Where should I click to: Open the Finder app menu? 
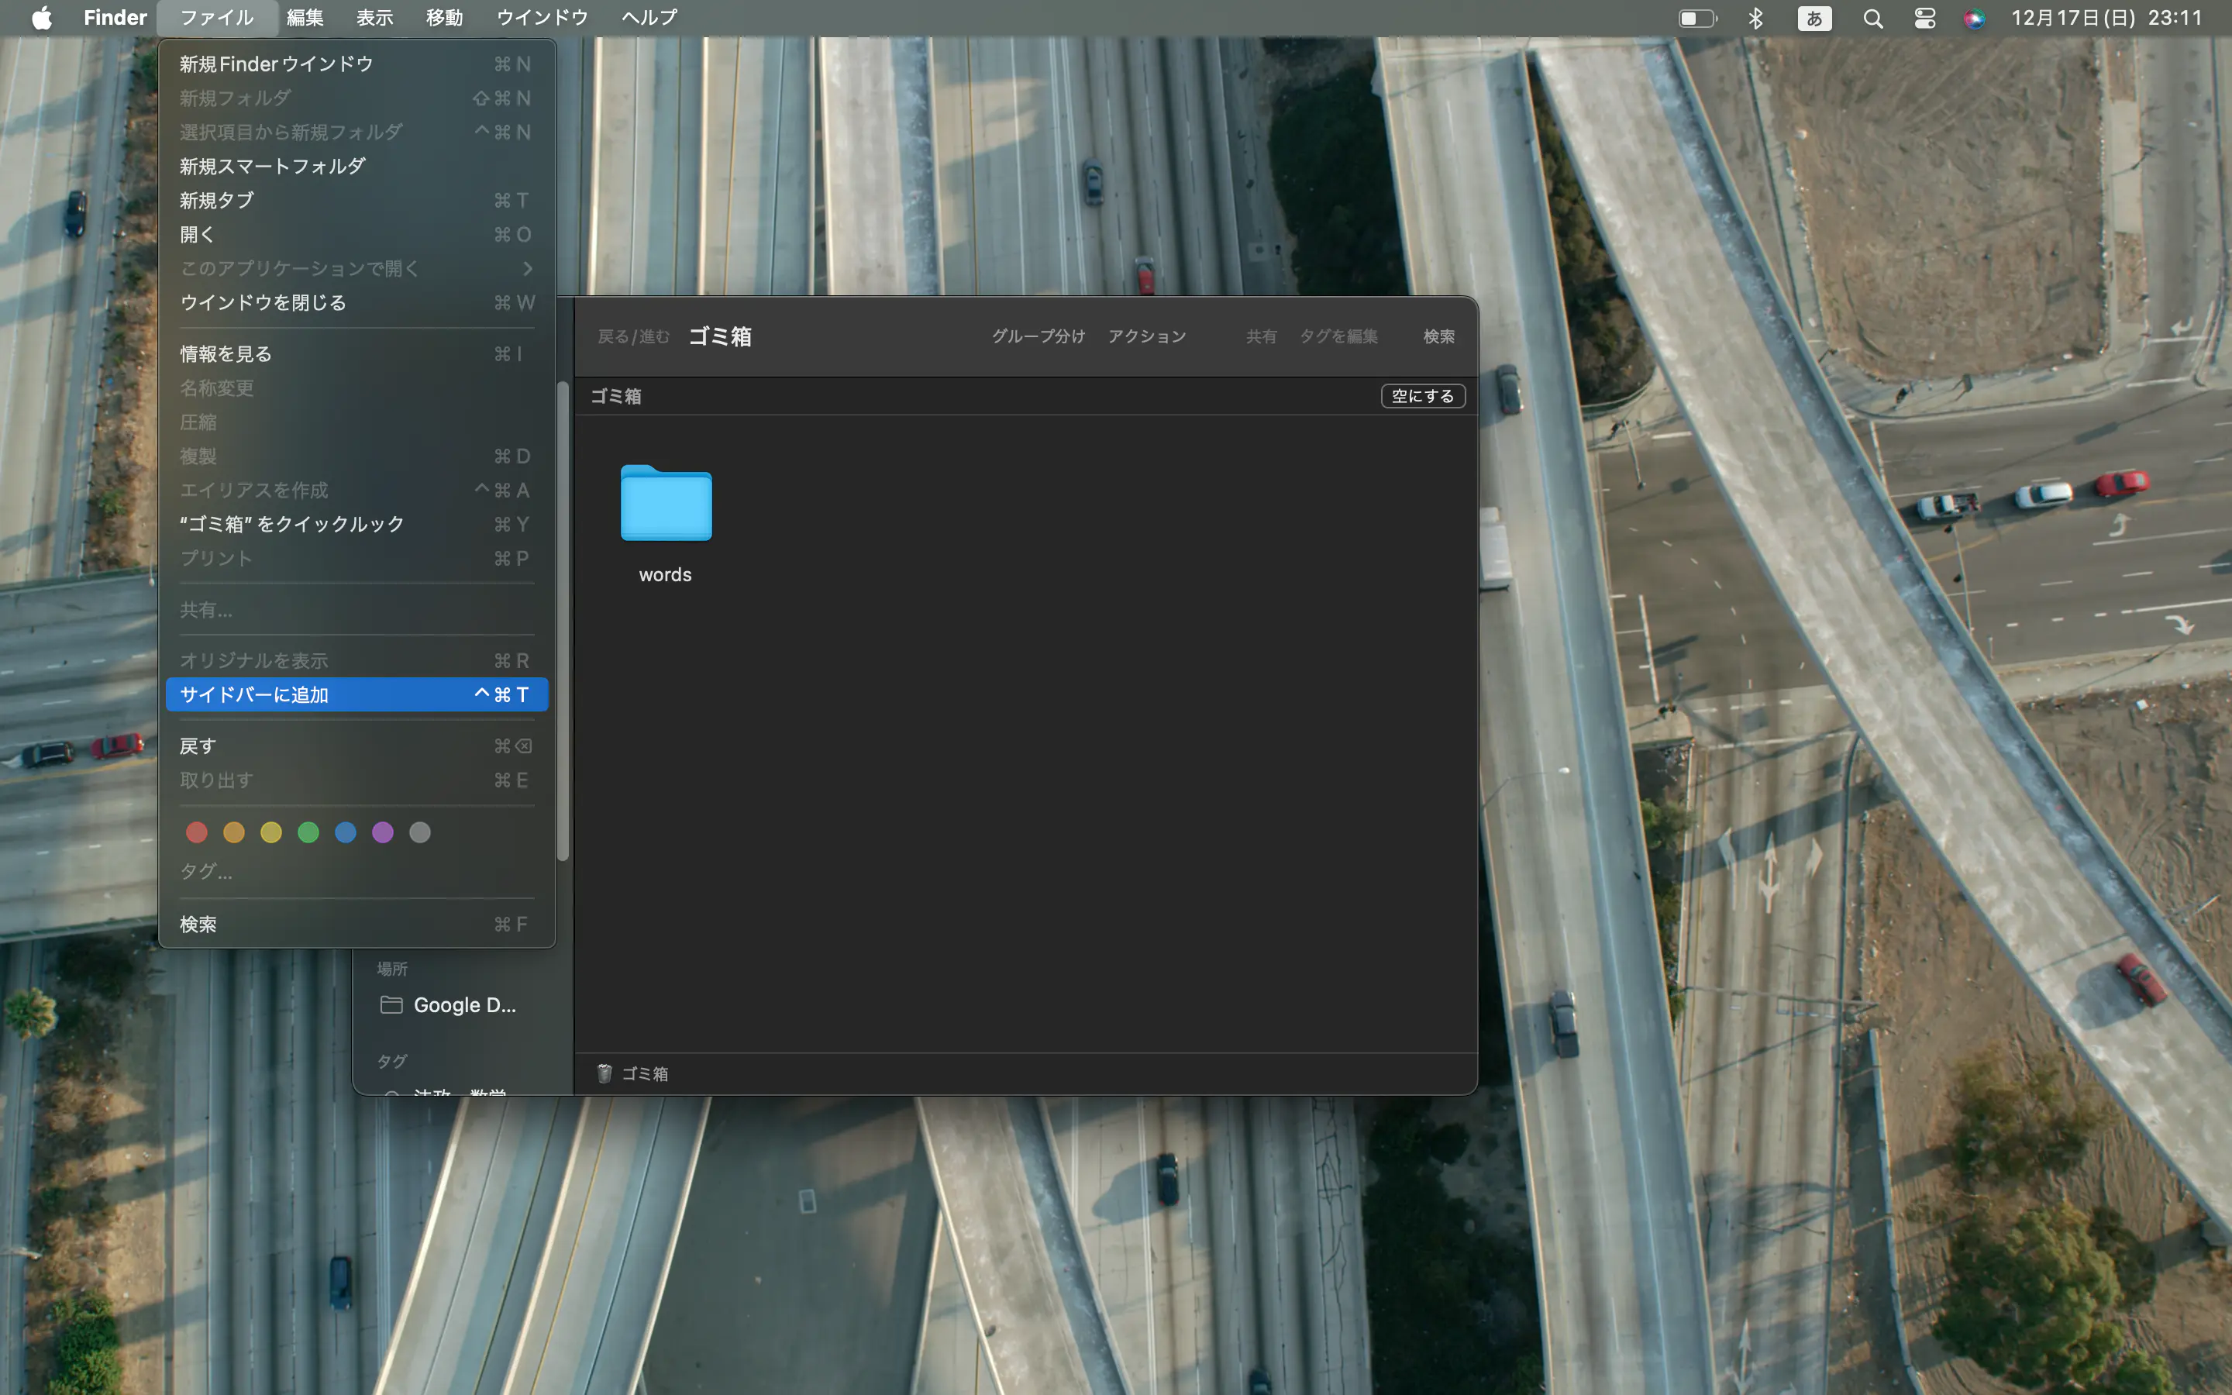point(115,18)
